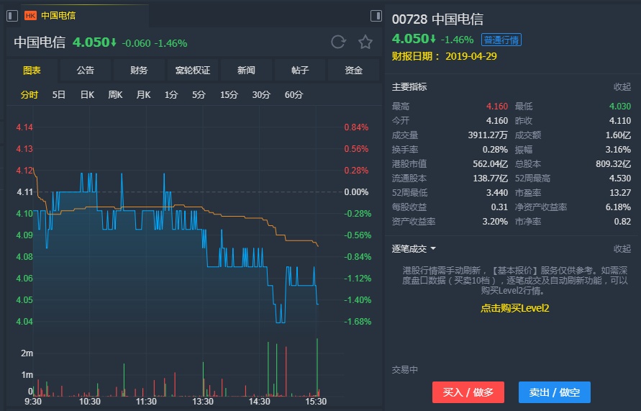Open the 公告 tab

(86, 71)
